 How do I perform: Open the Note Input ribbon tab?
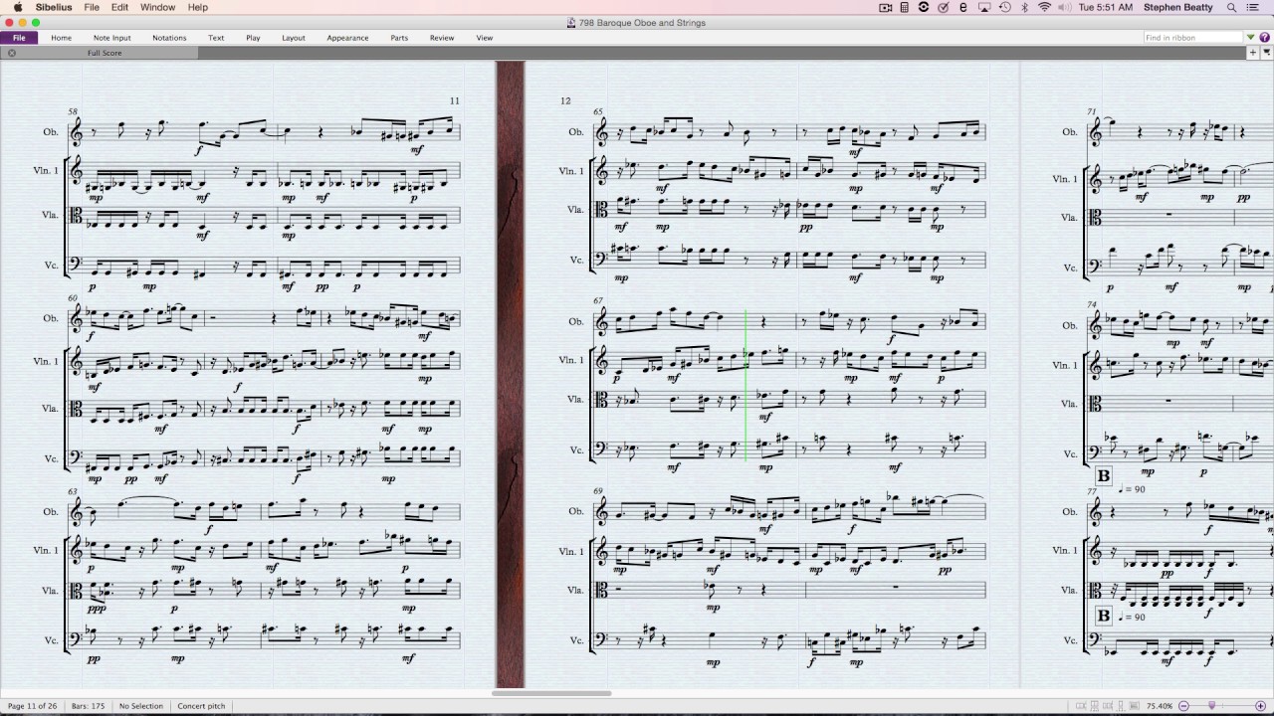(x=111, y=38)
